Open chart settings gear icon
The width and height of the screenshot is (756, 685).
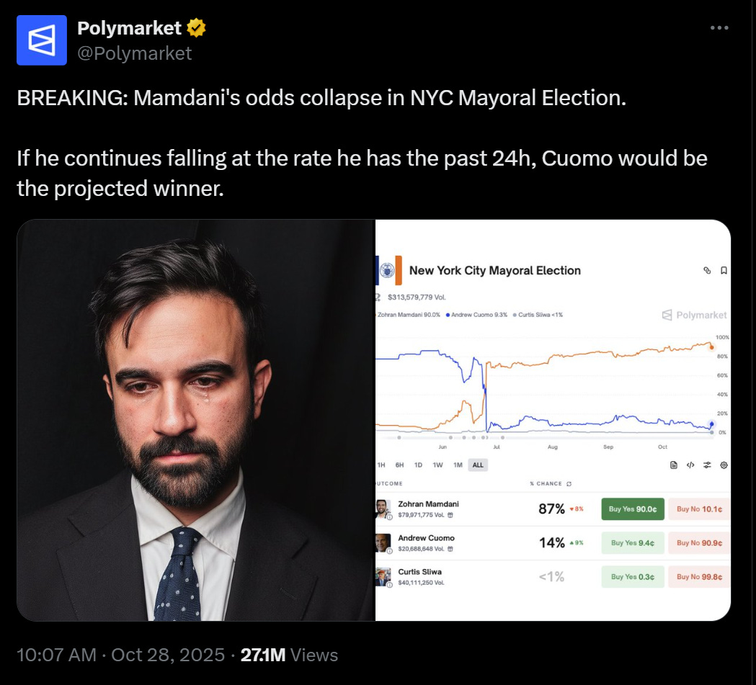coord(724,465)
